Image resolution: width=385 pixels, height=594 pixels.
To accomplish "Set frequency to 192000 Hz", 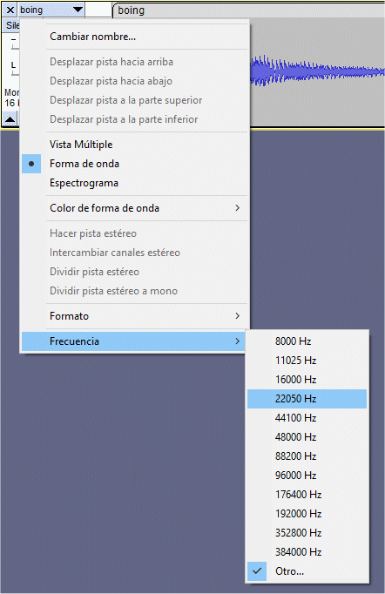I will point(307,514).
